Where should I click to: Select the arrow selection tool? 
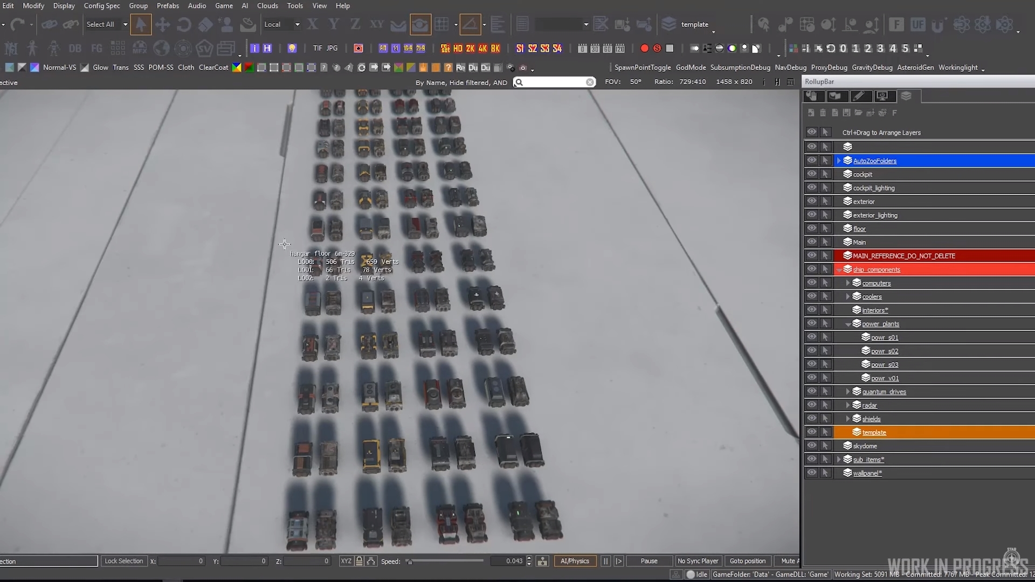[141, 24]
